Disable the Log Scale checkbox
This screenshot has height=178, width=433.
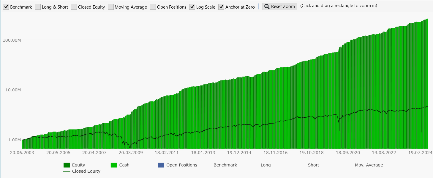pos(192,7)
